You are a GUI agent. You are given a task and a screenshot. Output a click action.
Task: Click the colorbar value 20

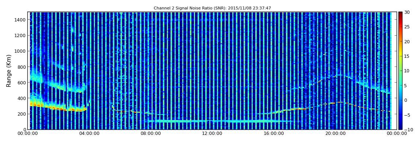click(407, 41)
